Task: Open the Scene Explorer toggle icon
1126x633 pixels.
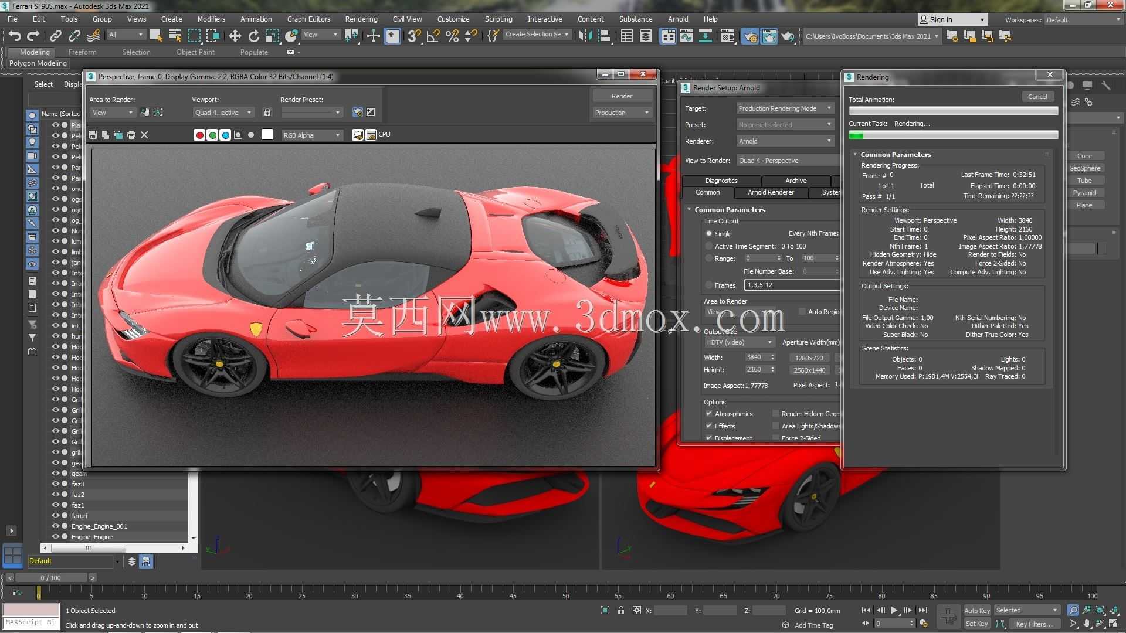Action: coord(627,36)
